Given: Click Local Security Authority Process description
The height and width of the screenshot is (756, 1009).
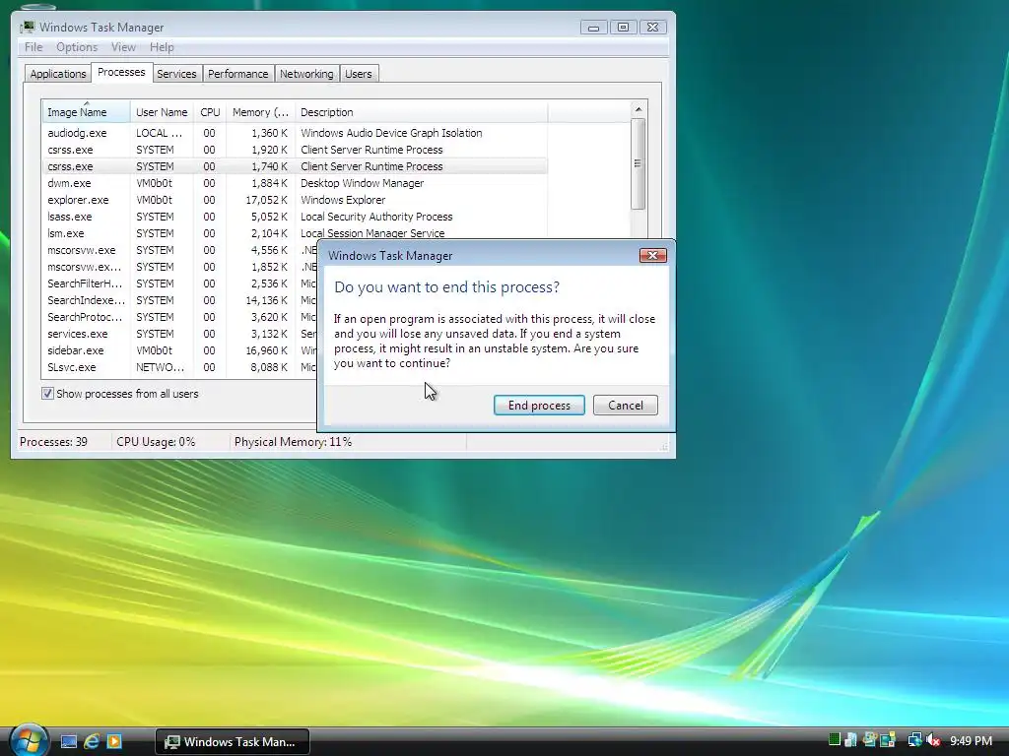Looking at the screenshot, I should point(376,217).
